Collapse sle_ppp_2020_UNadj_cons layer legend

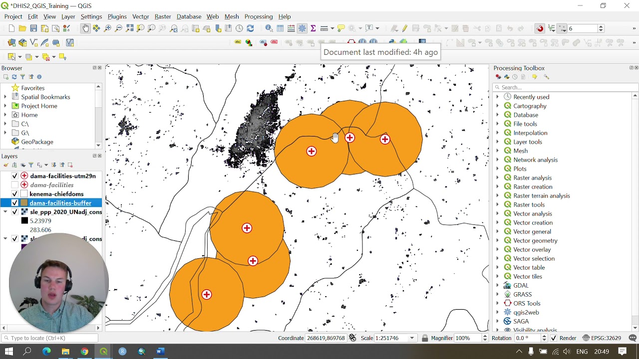point(5,212)
